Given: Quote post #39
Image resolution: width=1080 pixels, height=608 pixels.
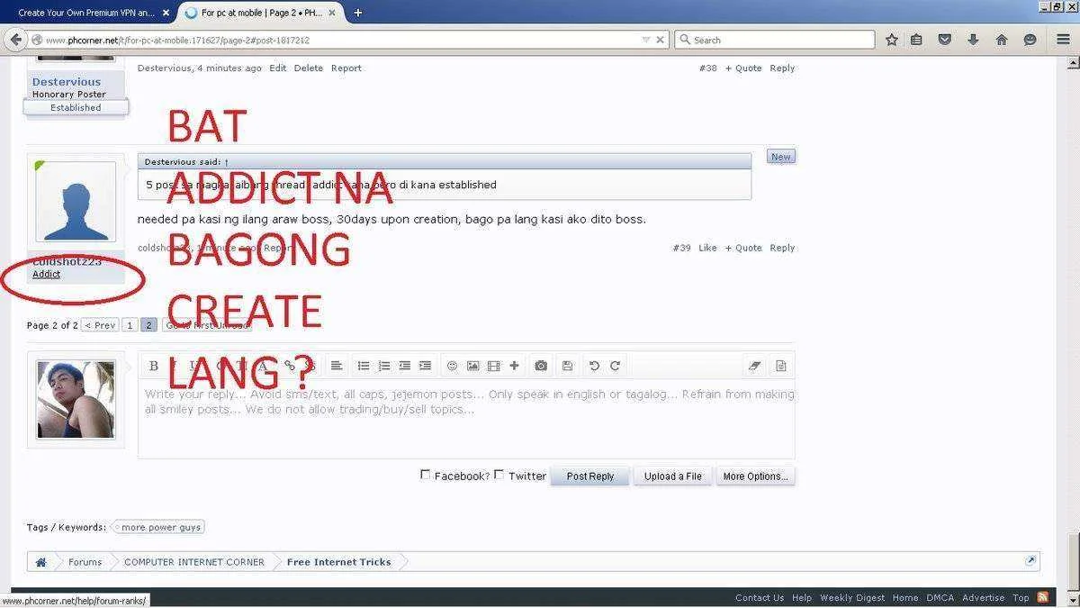Looking at the screenshot, I should tap(743, 248).
